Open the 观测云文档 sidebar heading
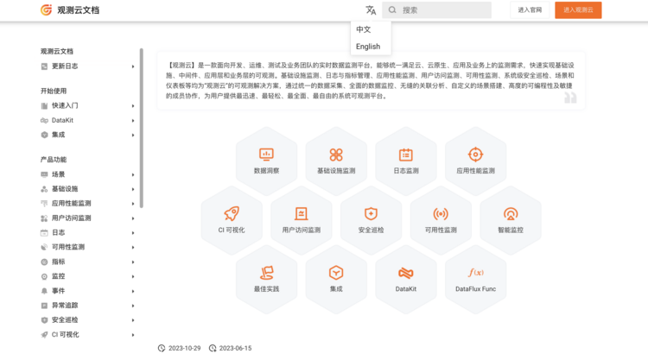The image size is (648, 360). tap(57, 51)
